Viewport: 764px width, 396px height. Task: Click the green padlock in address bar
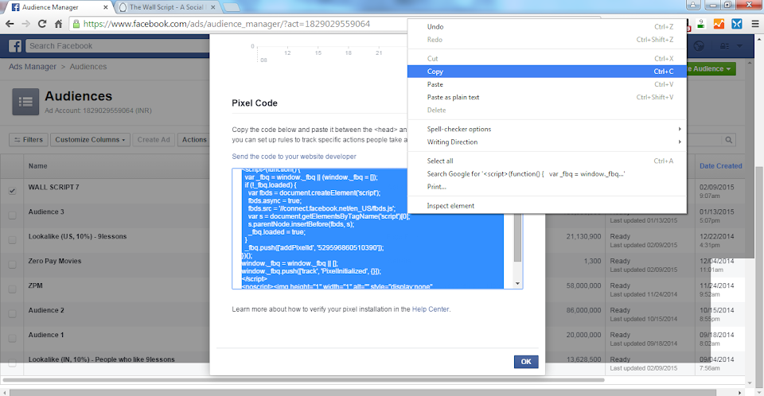pos(76,24)
